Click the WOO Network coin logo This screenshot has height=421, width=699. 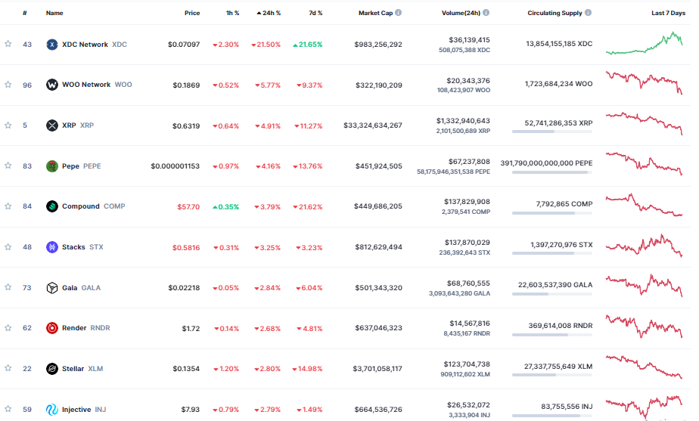pyautogui.click(x=52, y=85)
